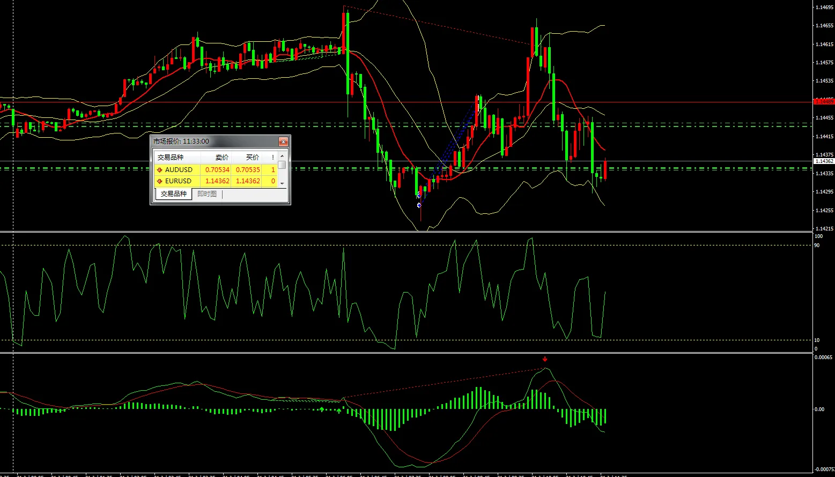Click the market watch scrollbar up arrow
The height and width of the screenshot is (477, 835).
[282, 156]
